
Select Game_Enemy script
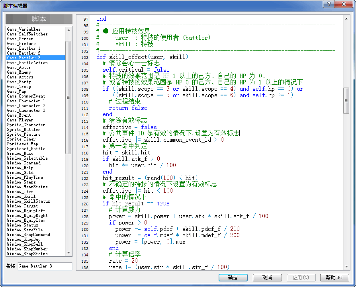19,72
